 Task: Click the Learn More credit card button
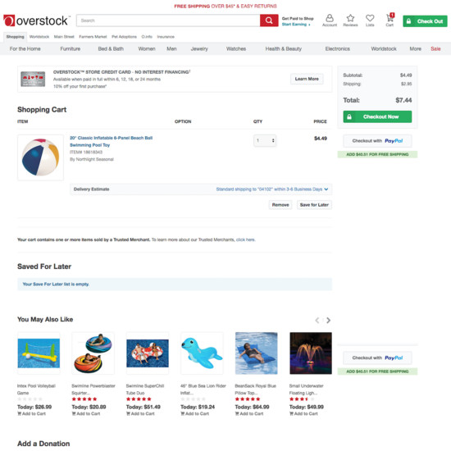[x=307, y=79]
